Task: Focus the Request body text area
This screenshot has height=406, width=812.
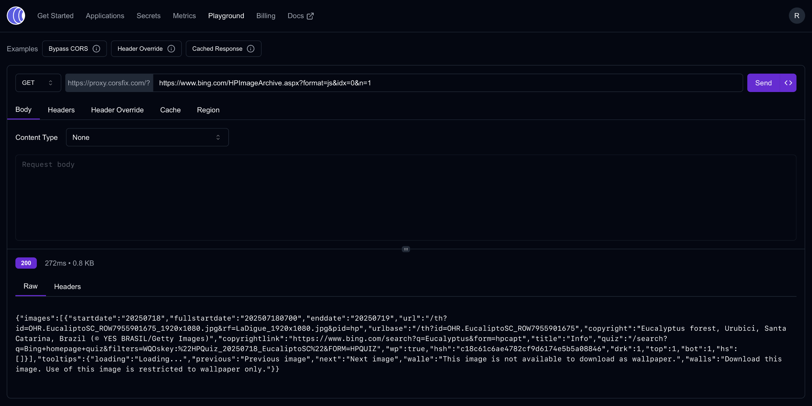Action: coord(406,198)
